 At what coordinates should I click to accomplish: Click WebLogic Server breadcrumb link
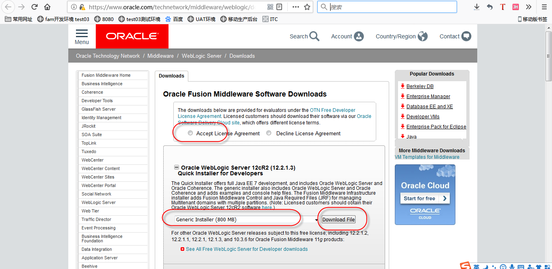(202, 56)
